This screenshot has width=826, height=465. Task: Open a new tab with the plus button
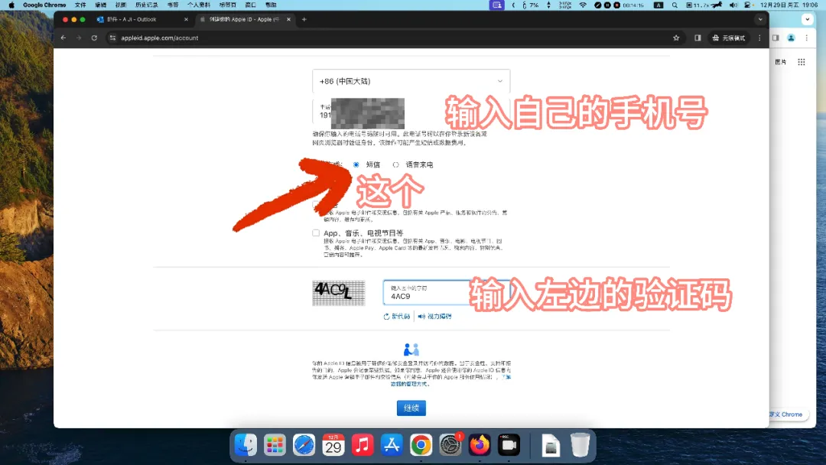click(304, 19)
